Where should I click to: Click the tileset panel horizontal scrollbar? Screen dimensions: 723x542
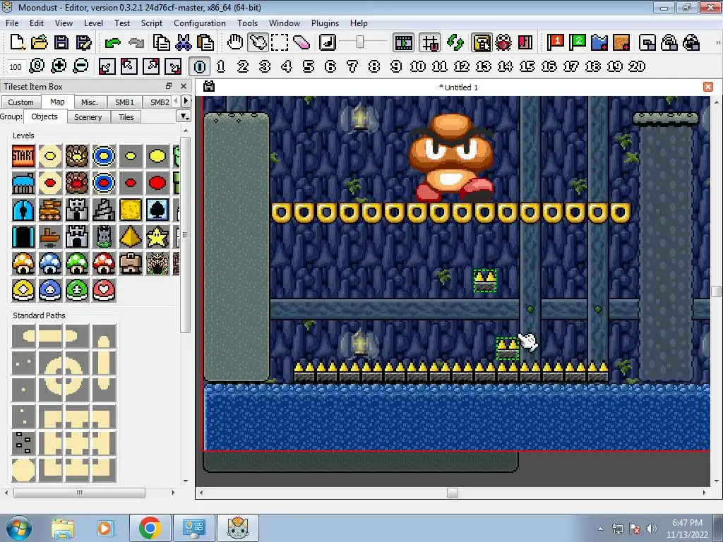[79, 493]
